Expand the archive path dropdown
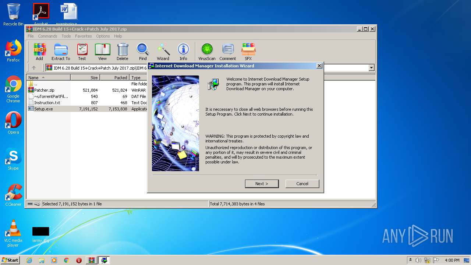471x265 pixels. coord(371,68)
